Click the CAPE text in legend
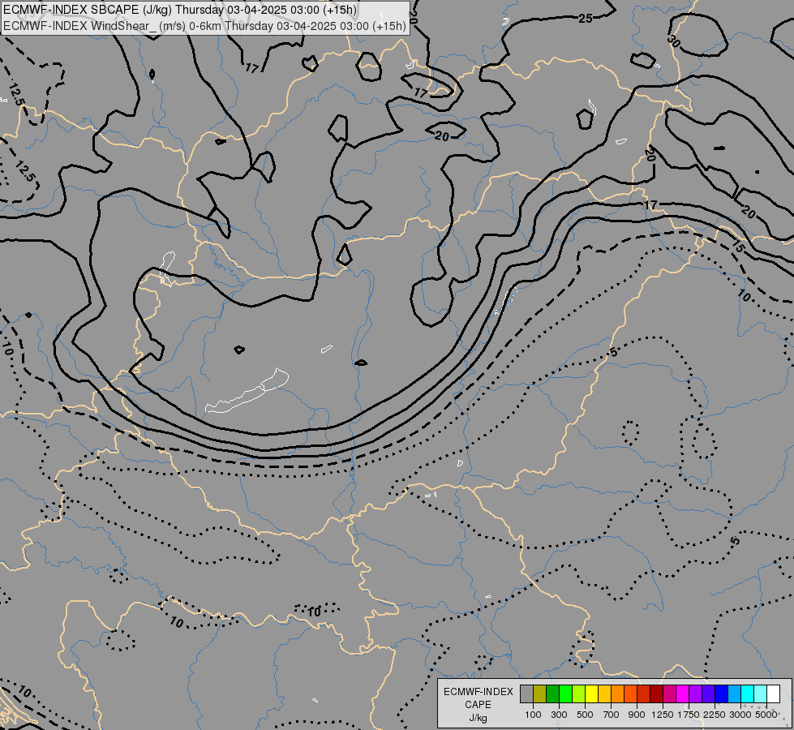Image resolution: width=794 pixels, height=730 pixels. (478, 705)
